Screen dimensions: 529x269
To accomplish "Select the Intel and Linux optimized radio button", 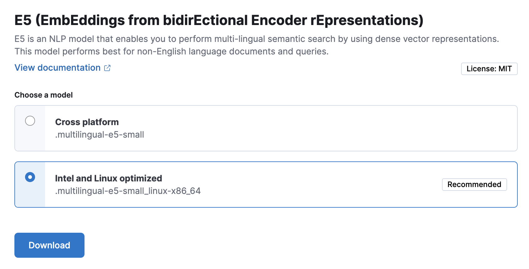I will 30,177.
